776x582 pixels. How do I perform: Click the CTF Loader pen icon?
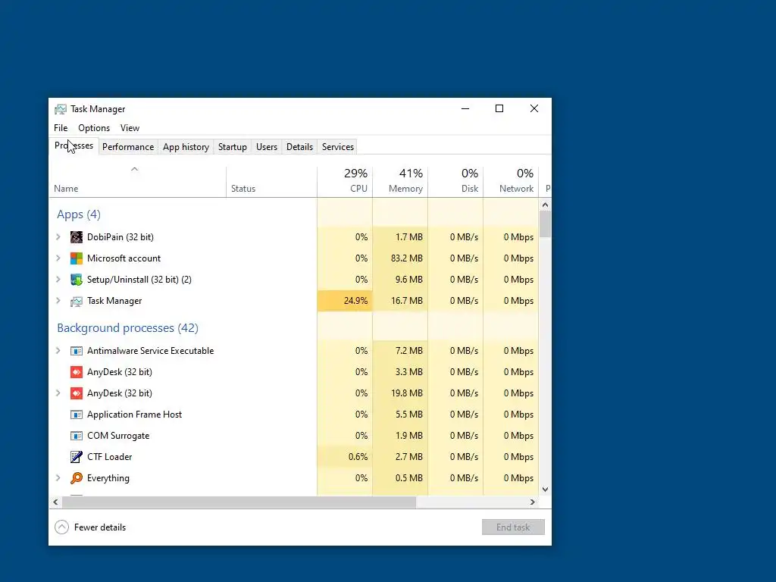coord(77,457)
